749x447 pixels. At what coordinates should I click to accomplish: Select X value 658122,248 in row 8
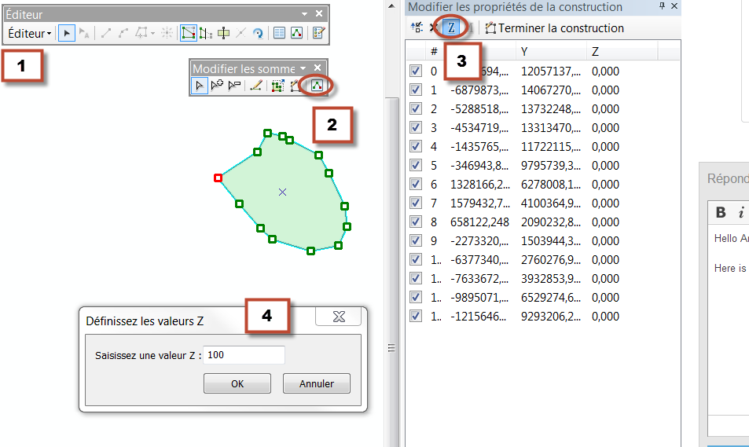click(x=479, y=222)
